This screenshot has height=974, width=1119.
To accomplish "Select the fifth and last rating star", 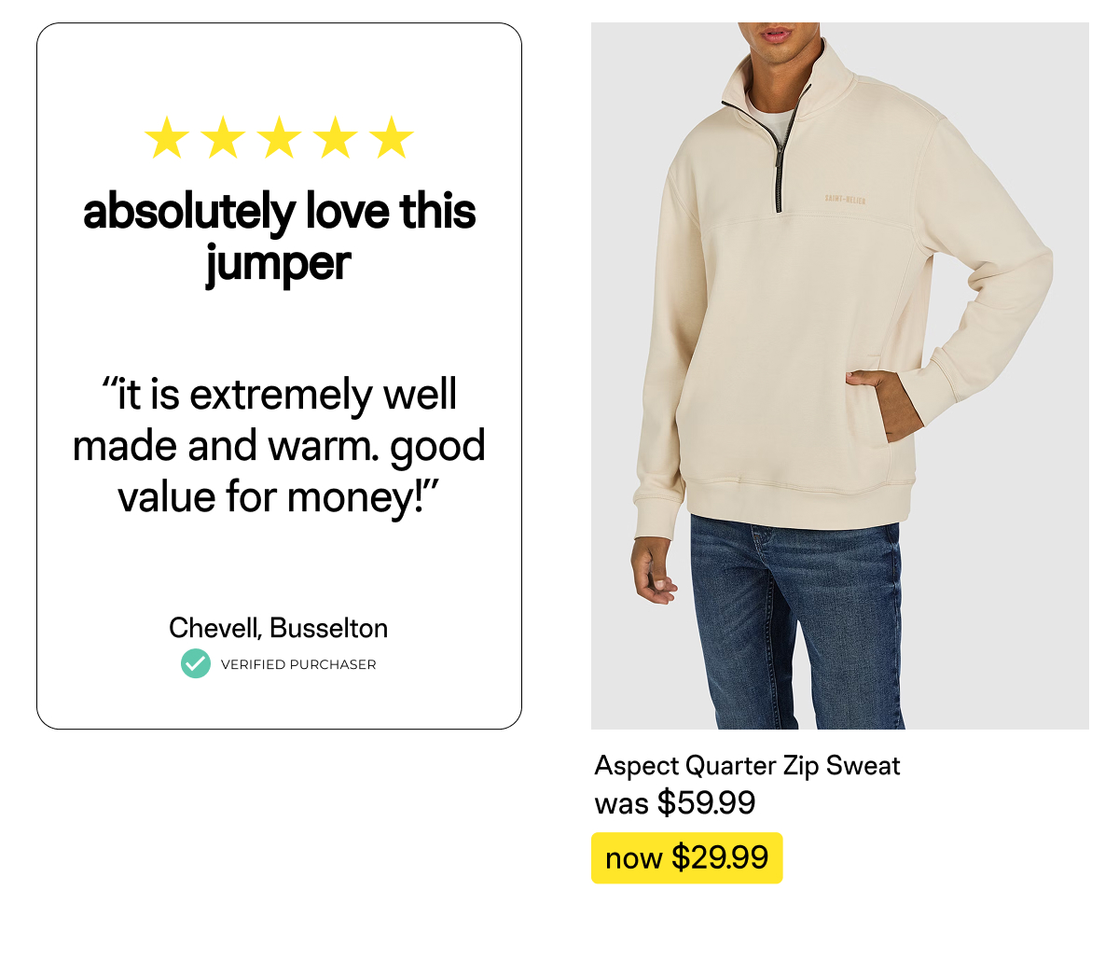I will 392,138.
